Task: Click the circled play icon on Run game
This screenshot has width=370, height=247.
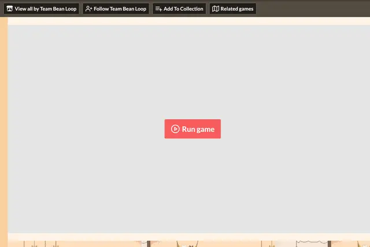Action: (175, 129)
